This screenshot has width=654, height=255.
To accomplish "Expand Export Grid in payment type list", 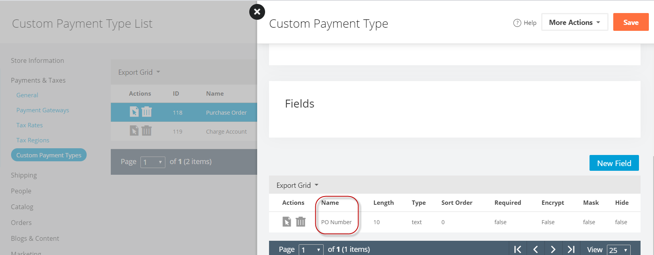I will pyautogui.click(x=139, y=72).
